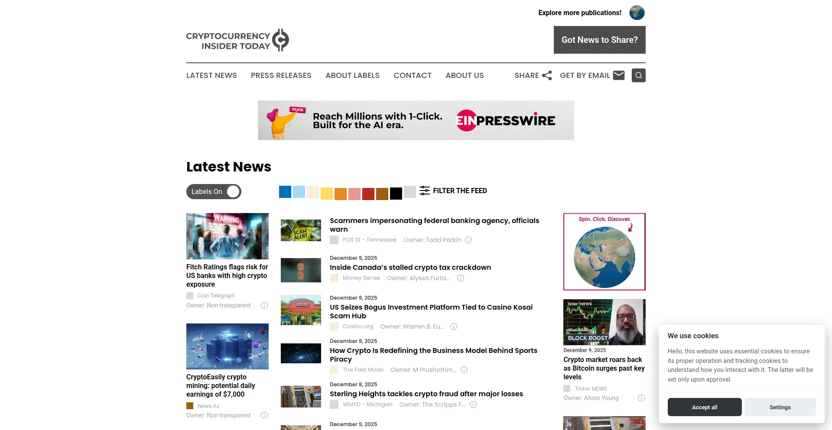Read Scammers impersonating federal banking agency article
The image size is (832, 430).
(434, 225)
